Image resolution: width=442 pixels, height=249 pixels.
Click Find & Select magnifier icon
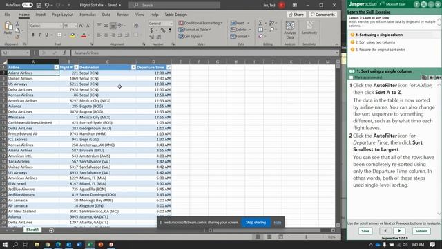coord(272,29)
